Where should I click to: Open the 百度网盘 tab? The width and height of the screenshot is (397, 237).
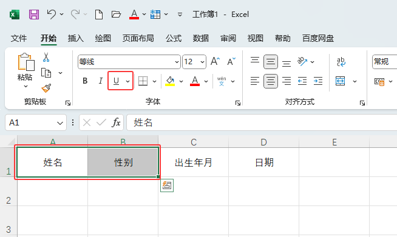tap(318, 38)
